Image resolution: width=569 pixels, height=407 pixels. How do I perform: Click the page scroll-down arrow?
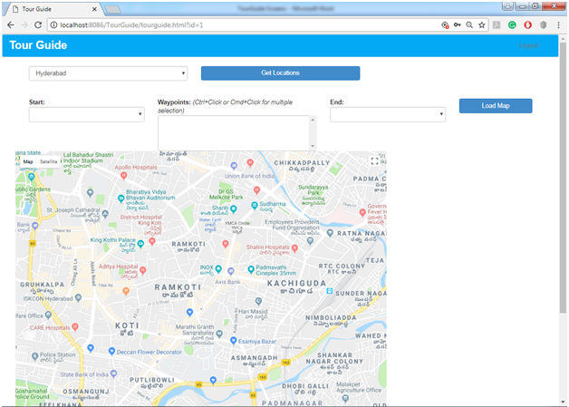pyautogui.click(x=563, y=402)
